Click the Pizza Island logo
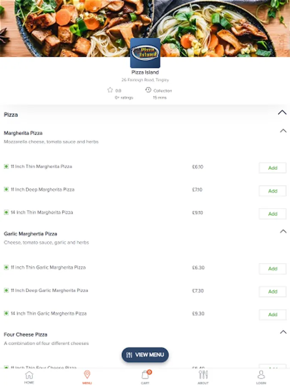The height and width of the screenshot is (387, 290). click(x=145, y=53)
